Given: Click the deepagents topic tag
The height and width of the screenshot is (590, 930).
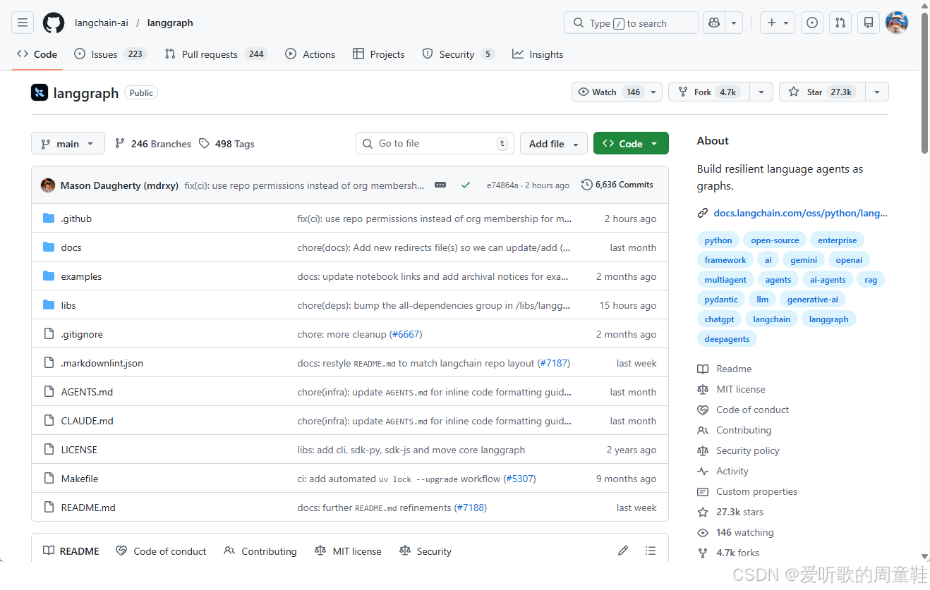Looking at the screenshot, I should (727, 339).
